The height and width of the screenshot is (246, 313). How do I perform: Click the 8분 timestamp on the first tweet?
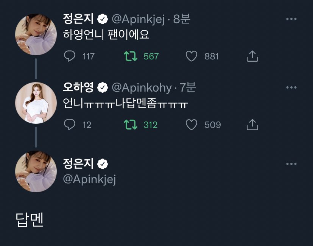pos(181,17)
